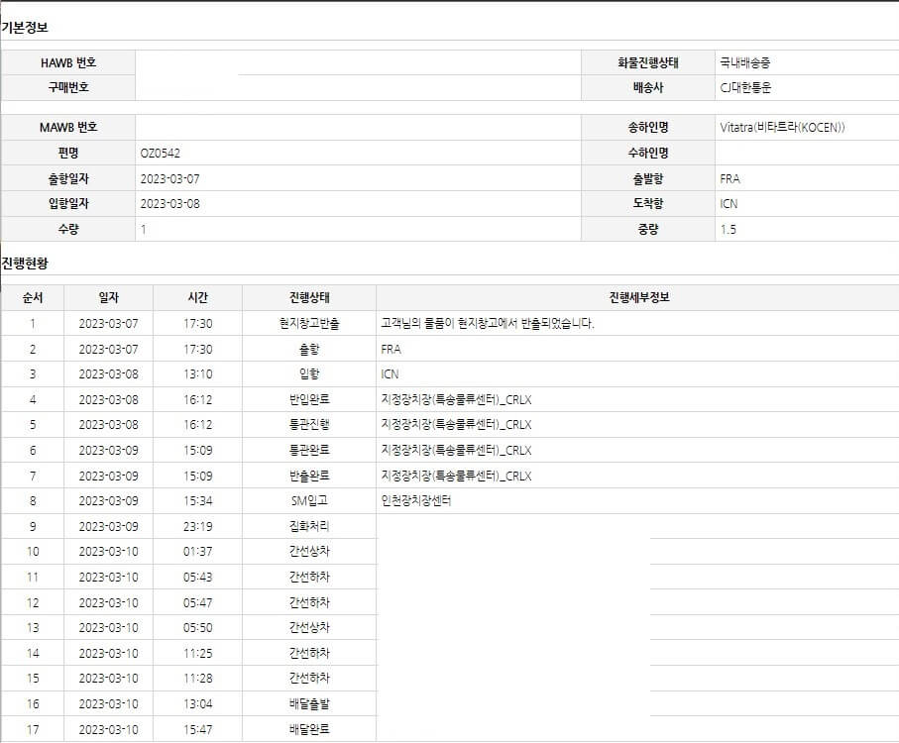Click the 구매번호 label
The height and width of the screenshot is (743, 899).
[x=68, y=87]
